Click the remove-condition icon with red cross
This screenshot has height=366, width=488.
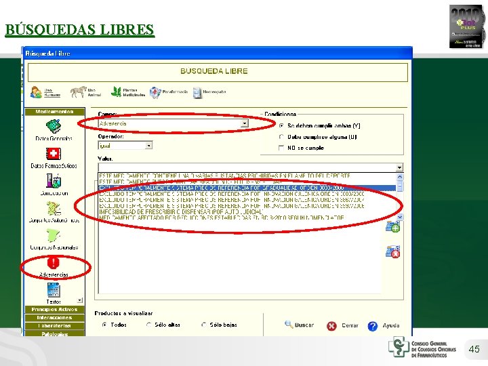point(392,251)
